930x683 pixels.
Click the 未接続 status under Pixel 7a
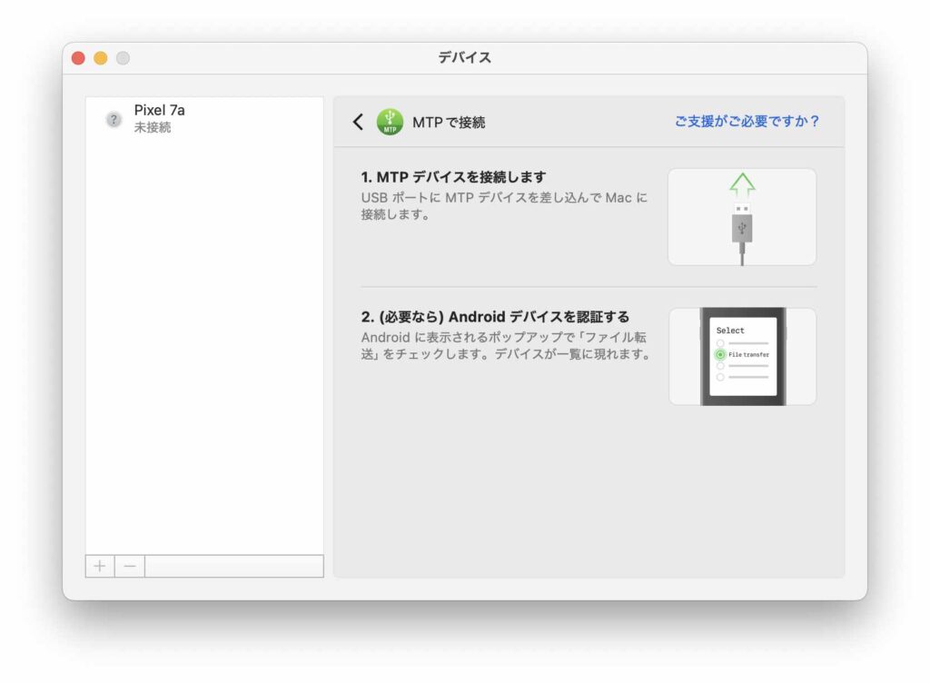[x=153, y=128]
